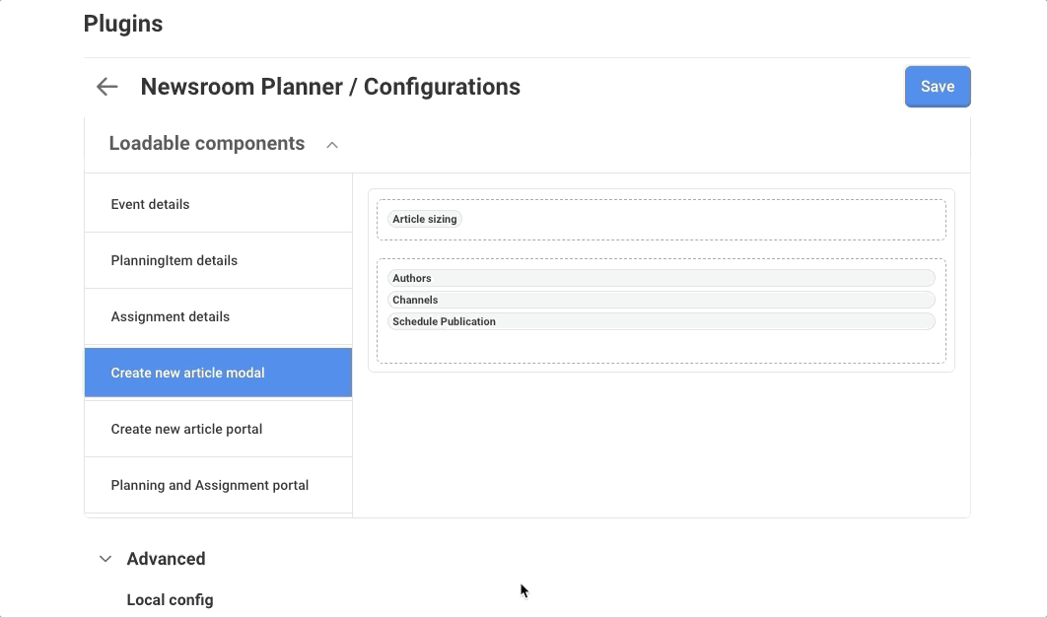Save the Newsroom Planner configuration
The height and width of the screenshot is (617, 1047).
click(937, 87)
